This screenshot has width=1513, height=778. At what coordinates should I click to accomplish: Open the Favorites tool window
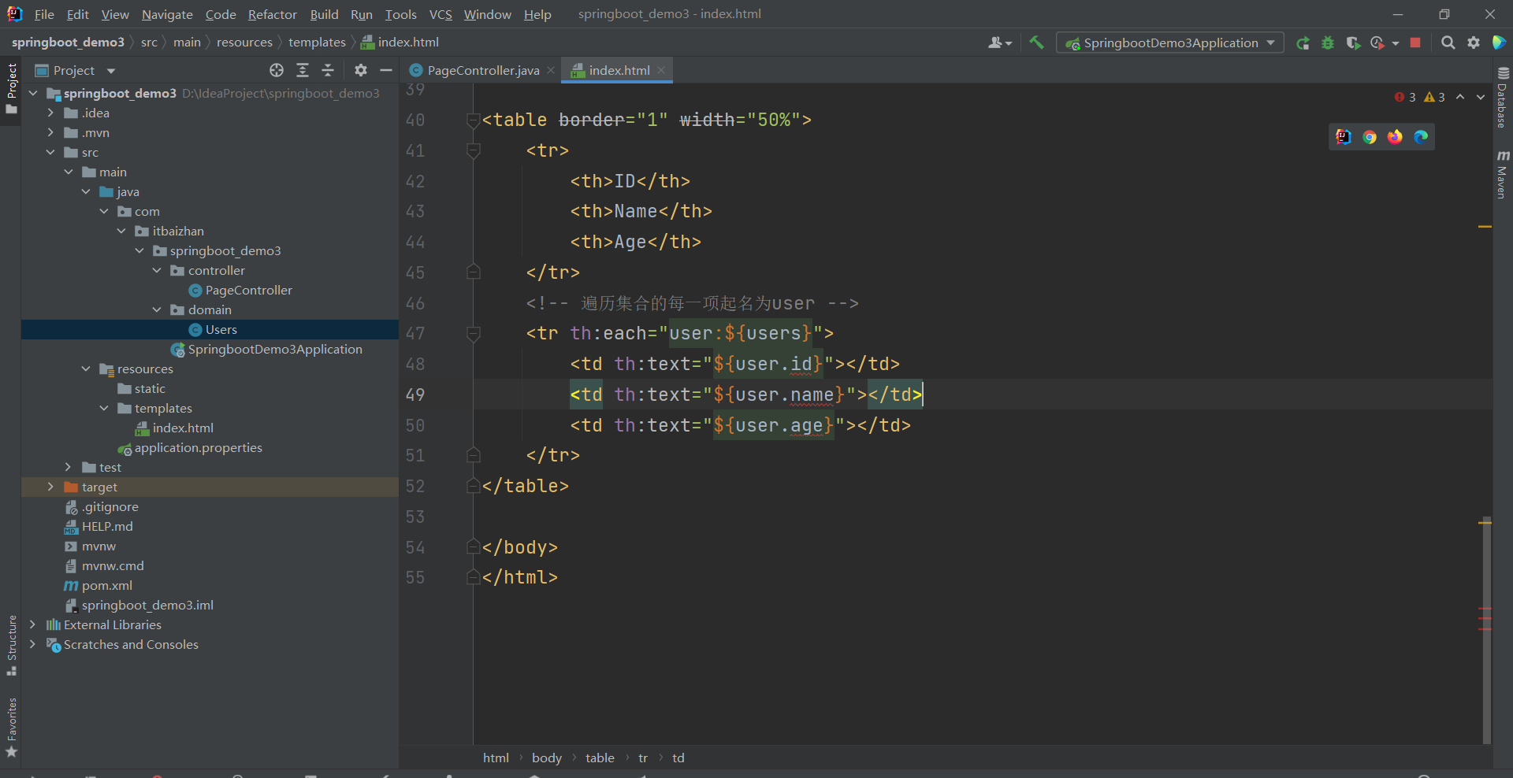11,728
